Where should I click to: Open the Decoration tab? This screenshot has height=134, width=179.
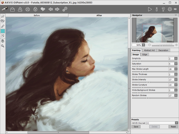(x=163, y=50)
